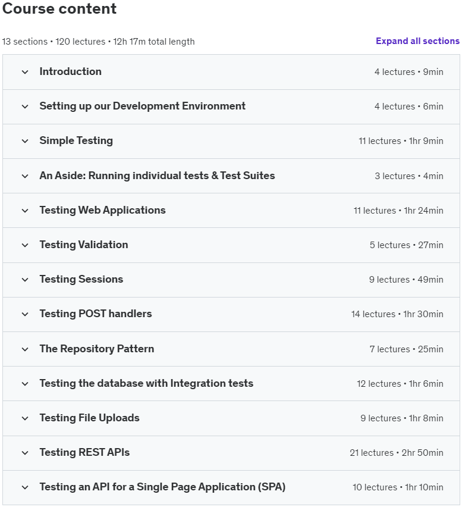Expand the Testing Validation chevron
Viewport: 462px width, 507px height.
pos(25,245)
